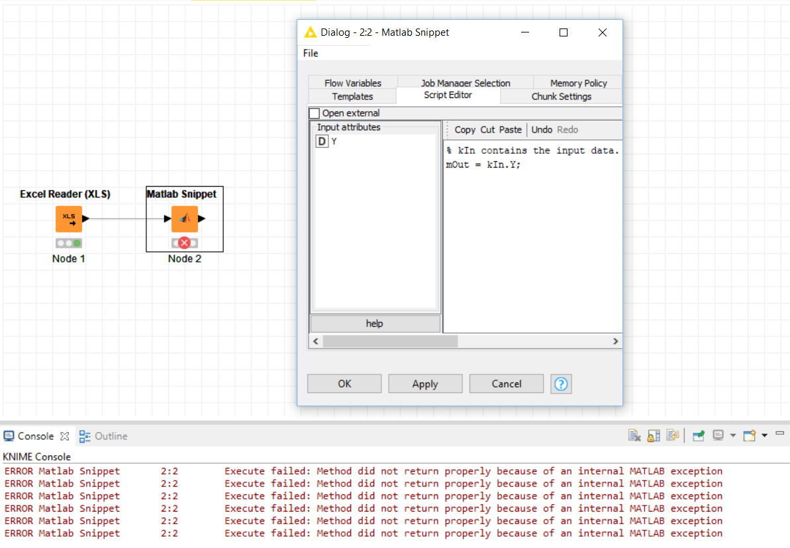Open the File menu in dialog
The image size is (790, 548).
311,53
